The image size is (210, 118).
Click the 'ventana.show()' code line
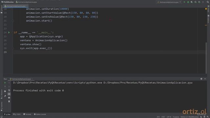coord(31,44)
